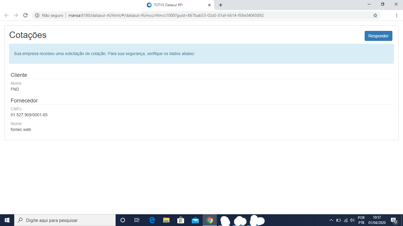Click the 'Cliente' section heading
This screenshot has height=226, width=403.
pyautogui.click(x=19, y=75)
